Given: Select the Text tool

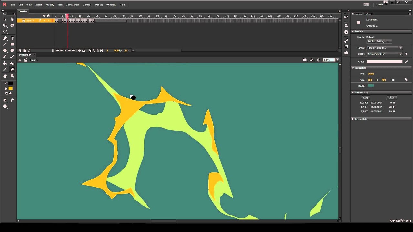Looking at the screenshot, I should tap(12, 38).
